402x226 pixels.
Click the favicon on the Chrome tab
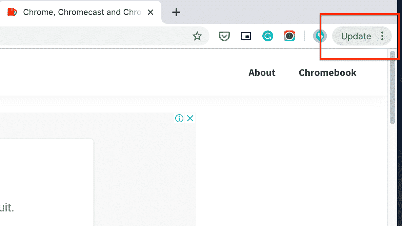click(x=12, y=12)
